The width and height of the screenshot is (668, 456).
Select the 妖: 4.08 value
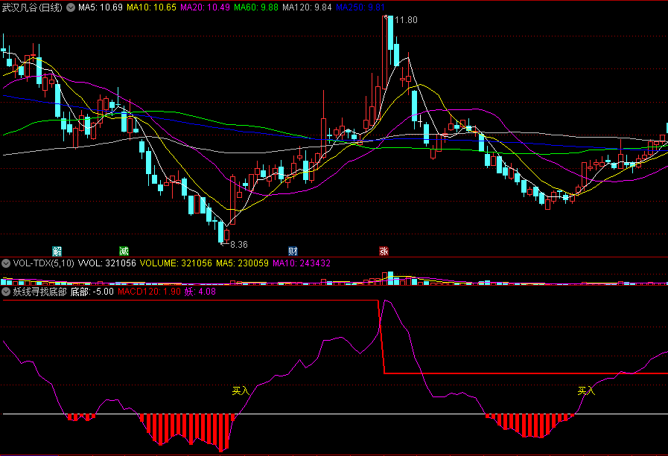pyautogui.click(x=200, y=292)
